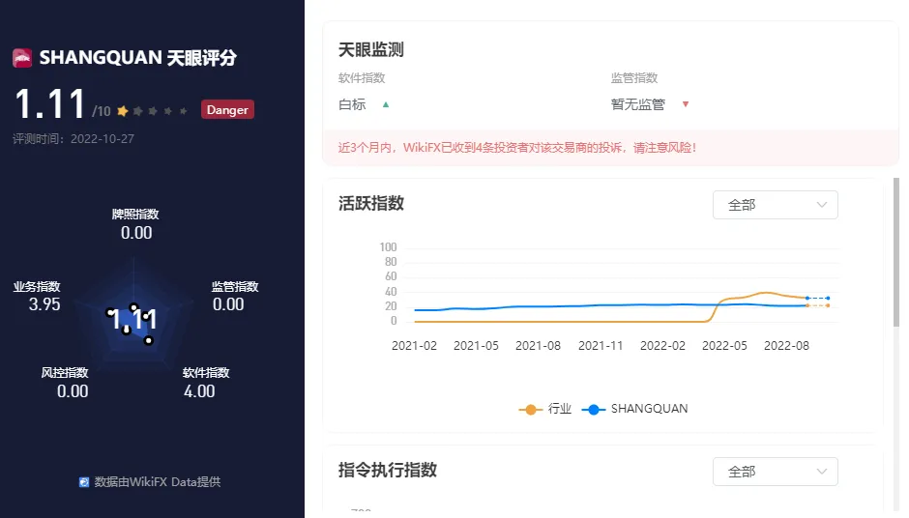Click the 指令执行指数 heading

coord(387,470)
